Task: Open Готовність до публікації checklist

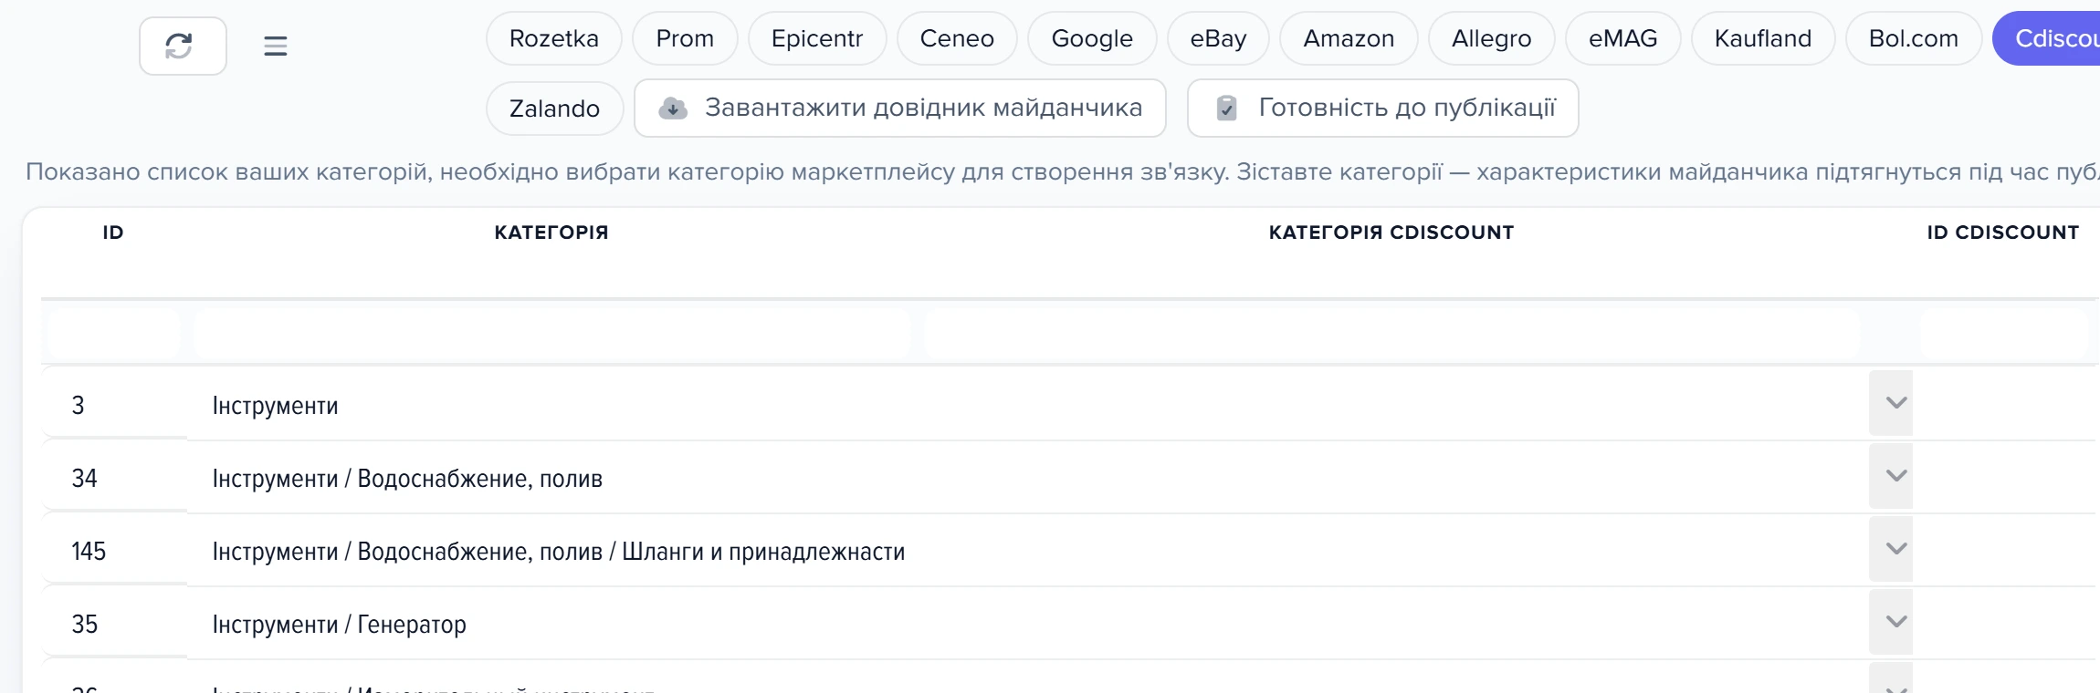Action: pyautogui.click(x=1383, y=109)
